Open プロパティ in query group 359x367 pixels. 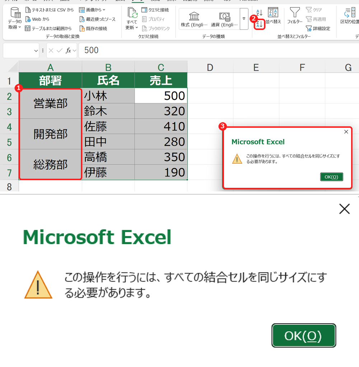click(153, 19)
